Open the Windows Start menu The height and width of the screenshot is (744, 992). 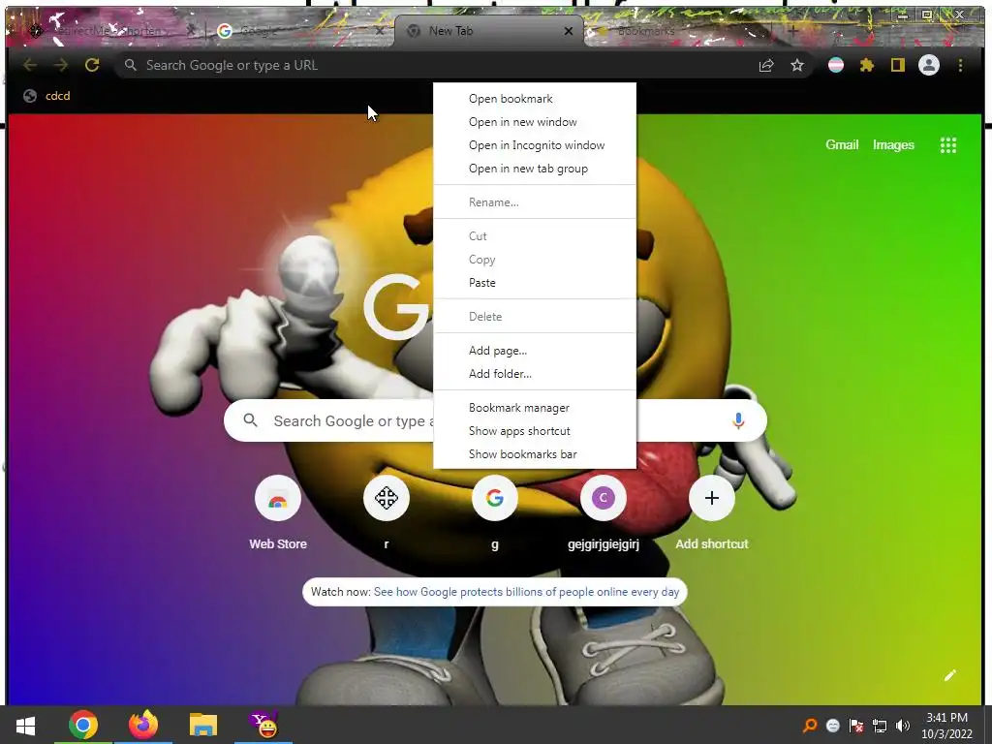click(x=25, y=725)
